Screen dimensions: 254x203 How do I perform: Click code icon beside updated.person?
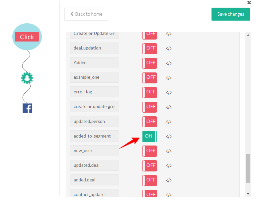point(169,122)
